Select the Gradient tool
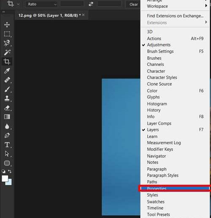Screen dimensions: 211x218 [7, 117]
